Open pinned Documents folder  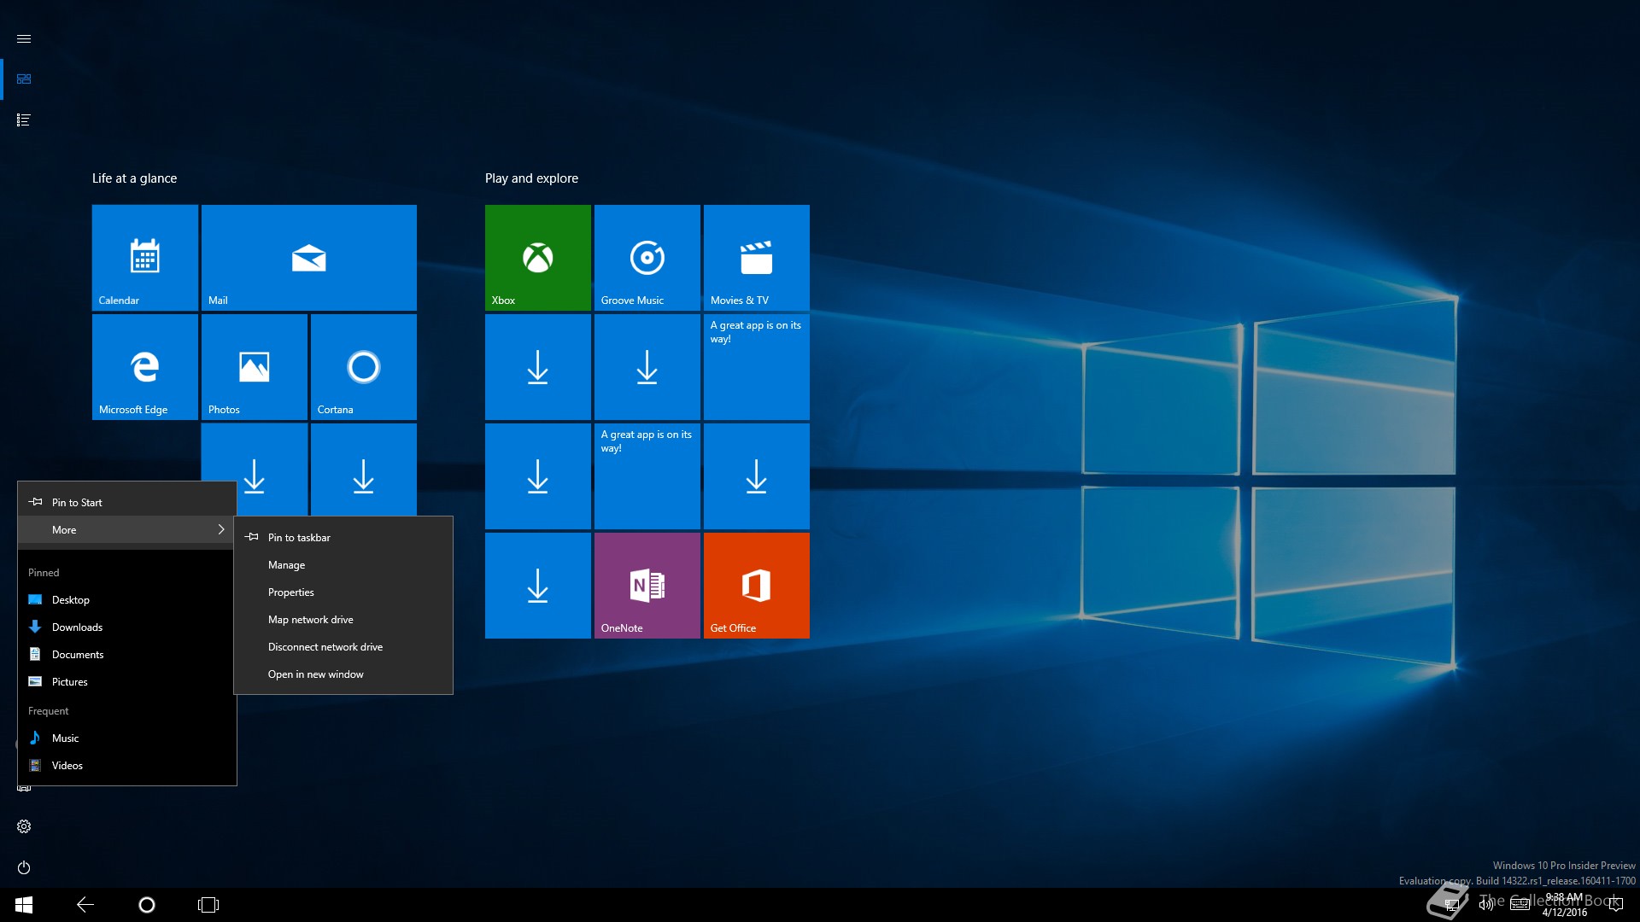[x=126, y=655]
